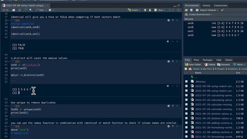Open chunk options gear for iris chunk

click(x=169, y=126)
